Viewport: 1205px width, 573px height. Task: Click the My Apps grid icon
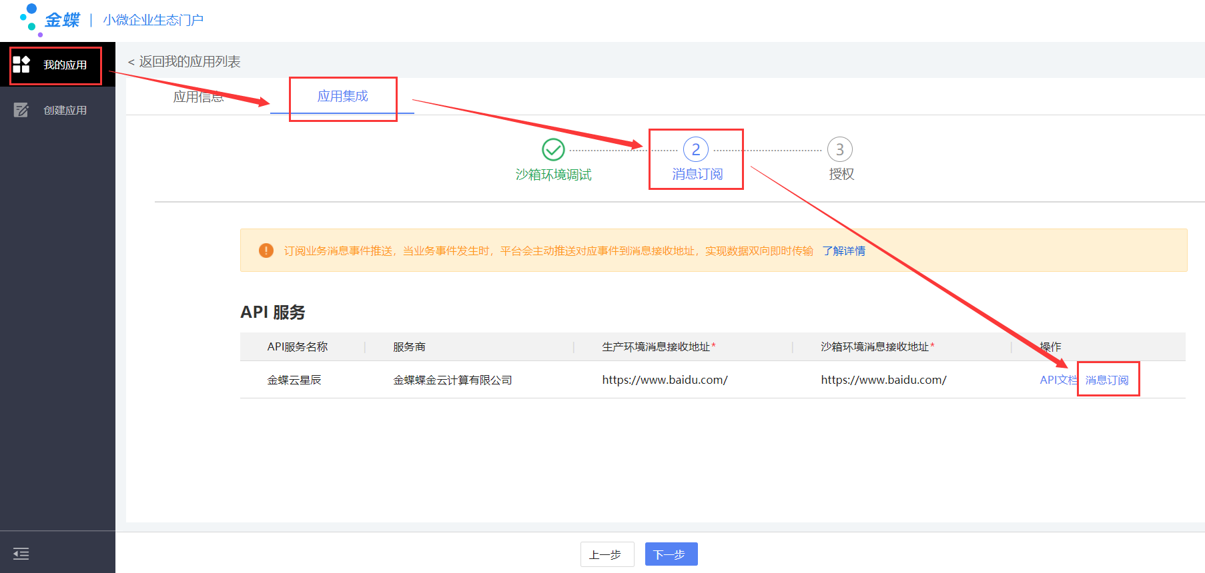click(x=21, y=65)
